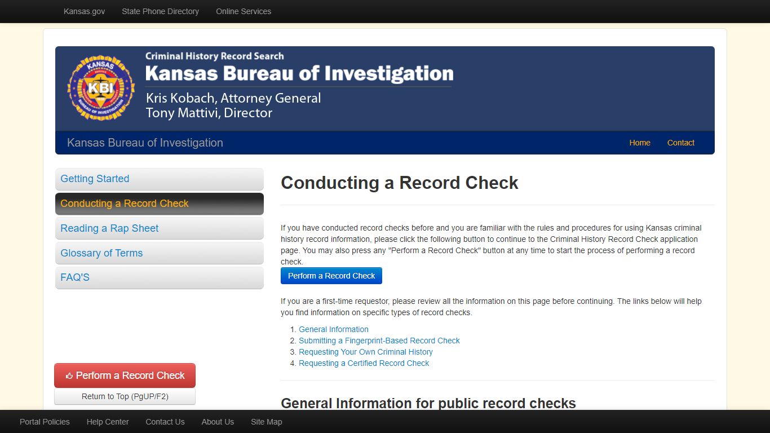
Task: Open Reading a Rap Sheet section
Action: tap(160, 228)
